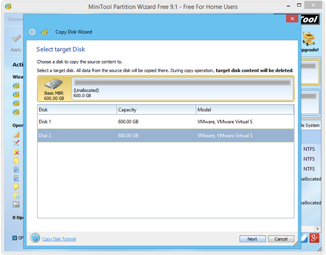Click the Cancel button

tap(281, 239)
